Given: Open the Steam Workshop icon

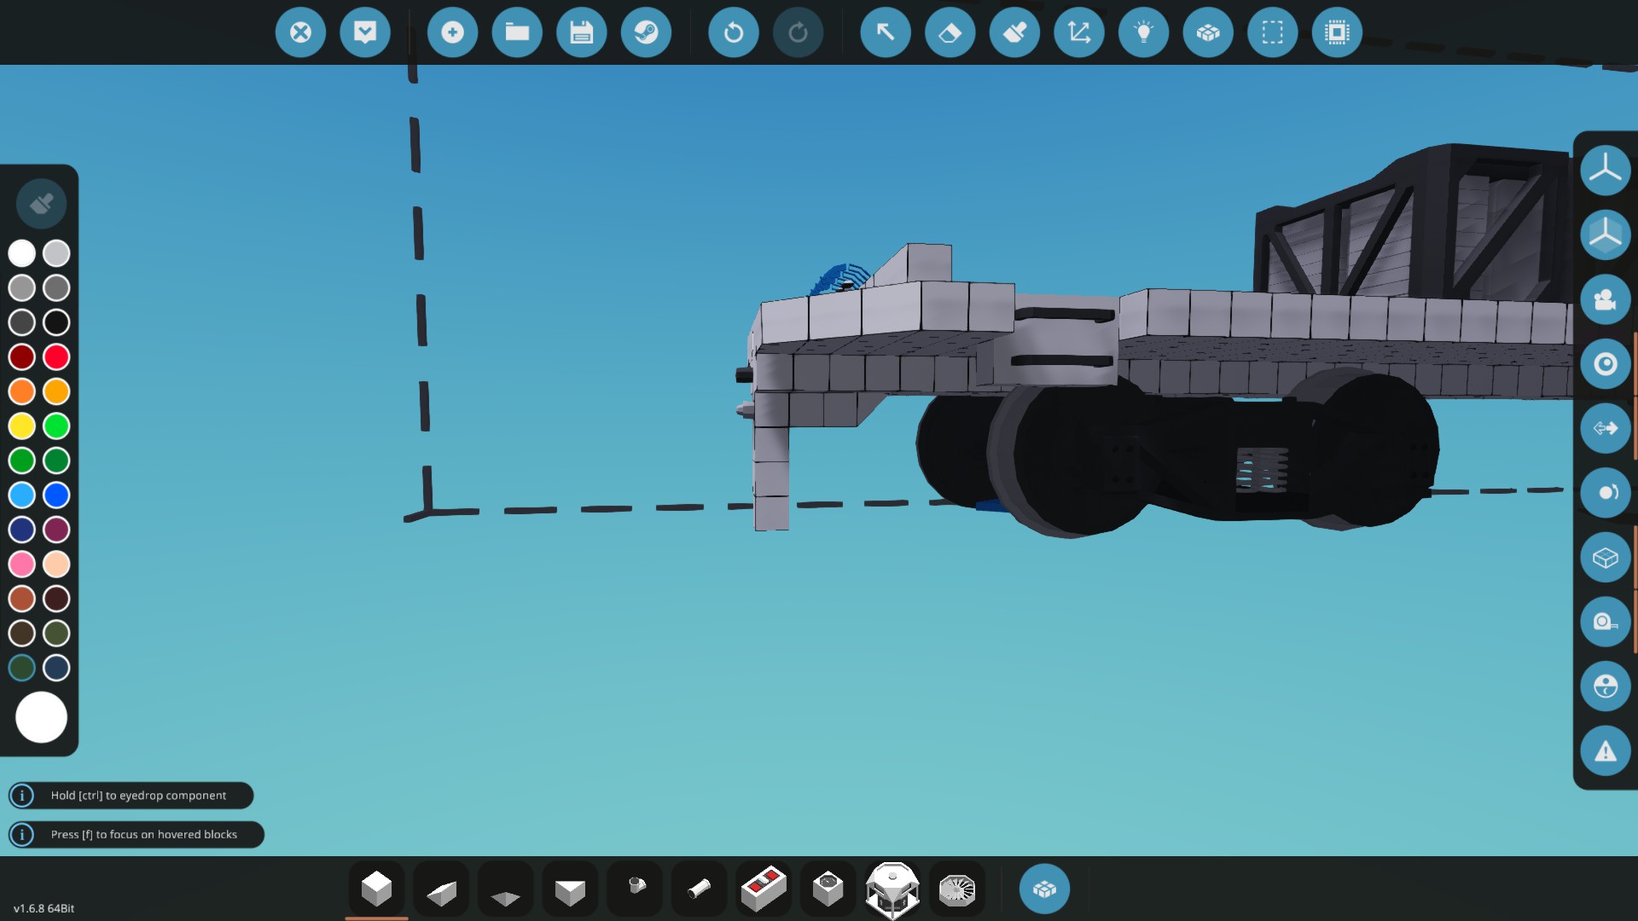Looking at the screenshot, I should point(646,32).
